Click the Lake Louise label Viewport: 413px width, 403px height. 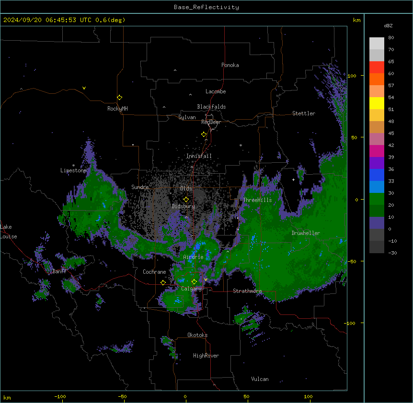coord(9,232)
